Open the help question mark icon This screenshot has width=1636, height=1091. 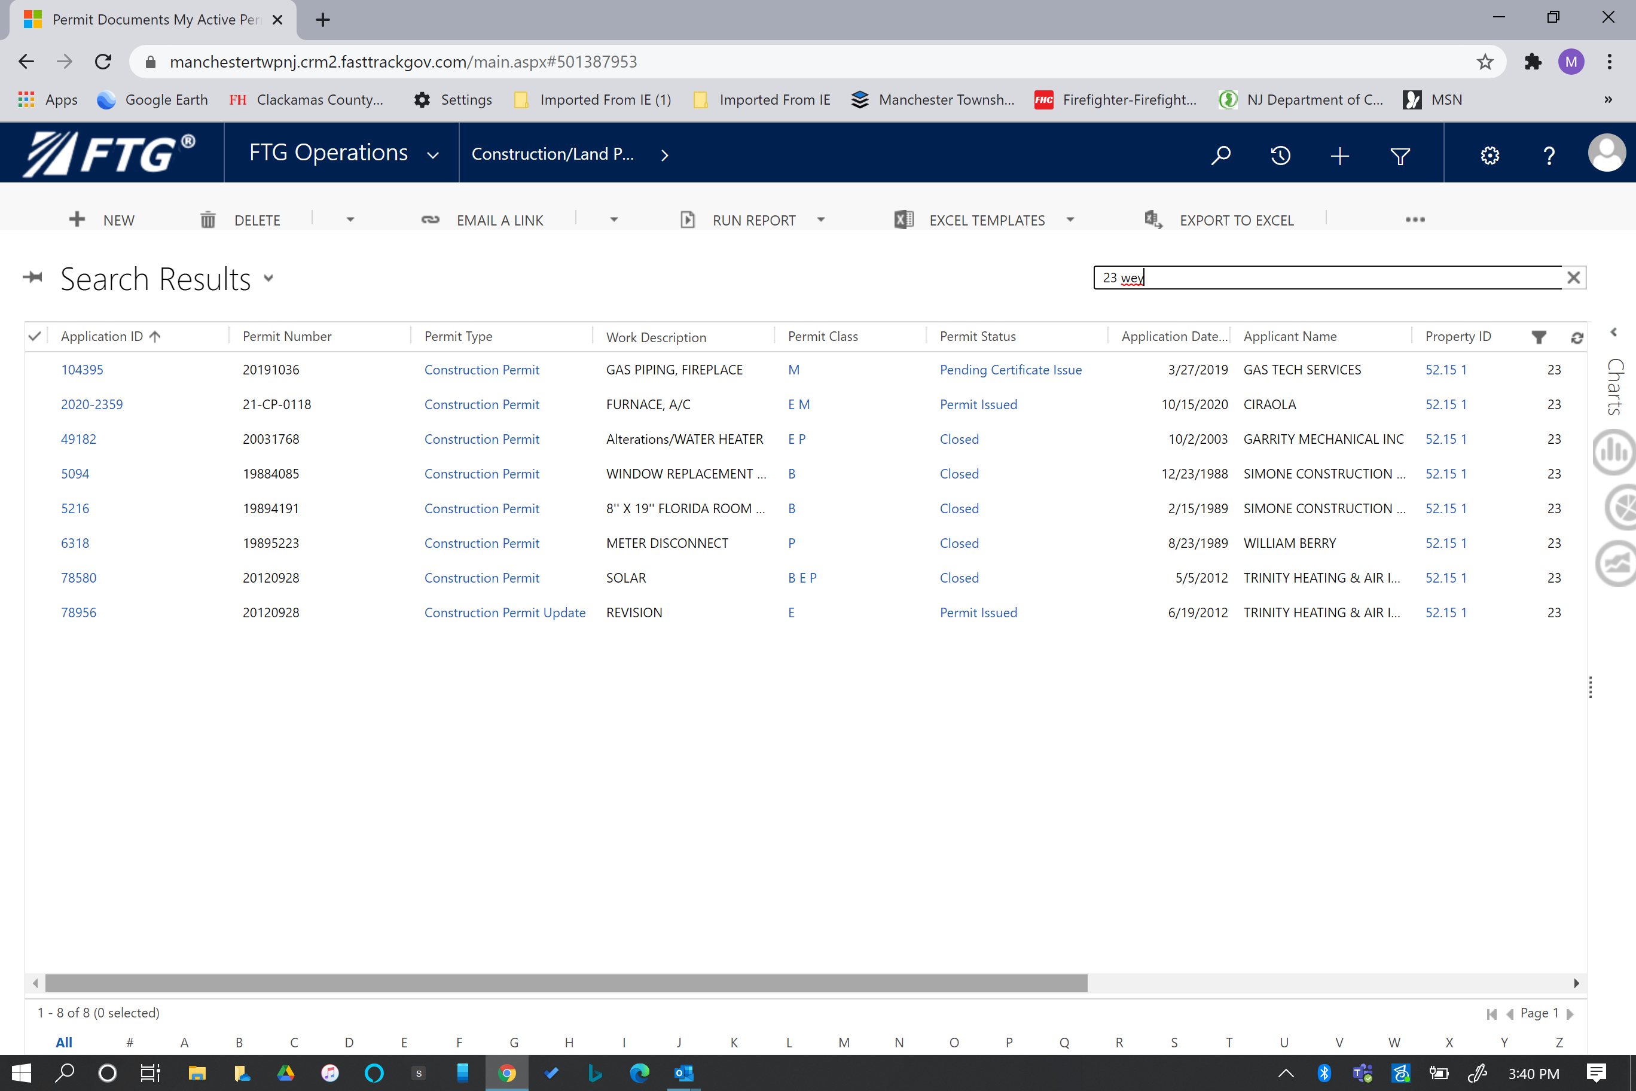coord(1548,155)
